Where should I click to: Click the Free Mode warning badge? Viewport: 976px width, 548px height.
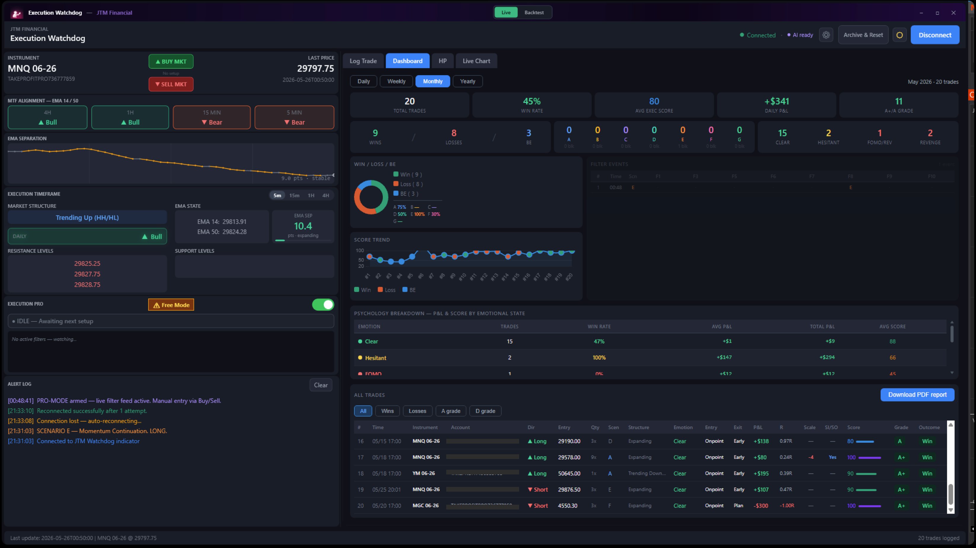(171, 305)
